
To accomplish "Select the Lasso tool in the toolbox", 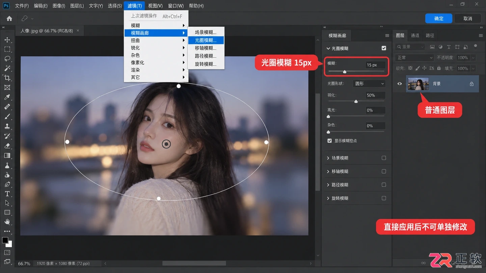I will coord(7,59).
